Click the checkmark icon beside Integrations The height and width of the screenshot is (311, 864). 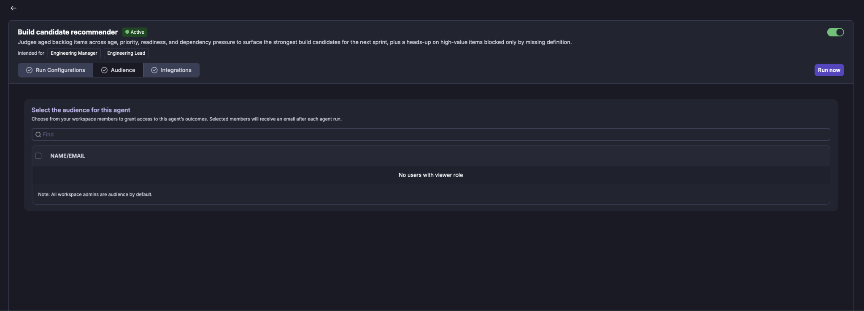coord(154,70)
